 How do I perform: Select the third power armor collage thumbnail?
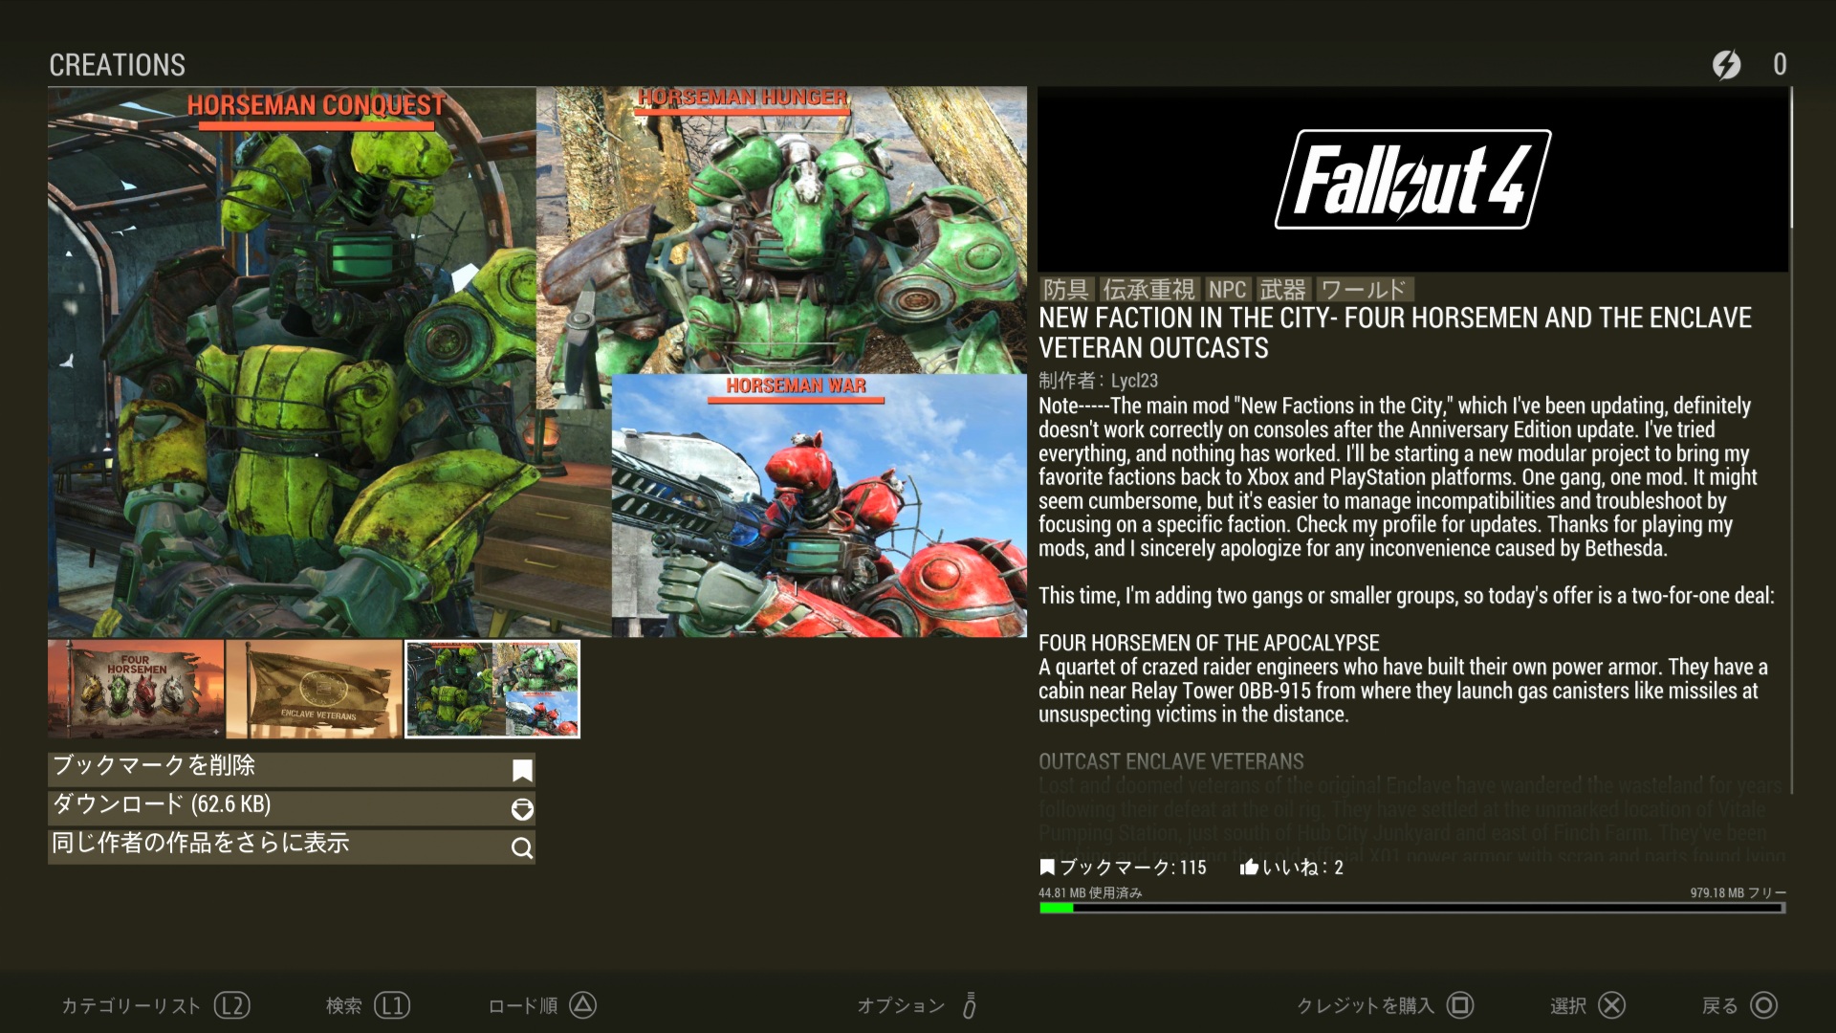(492, 689)
